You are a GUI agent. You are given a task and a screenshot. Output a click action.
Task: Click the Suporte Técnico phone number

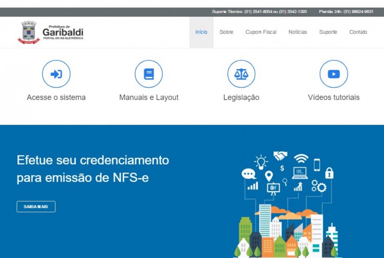(x=259, y=12)
